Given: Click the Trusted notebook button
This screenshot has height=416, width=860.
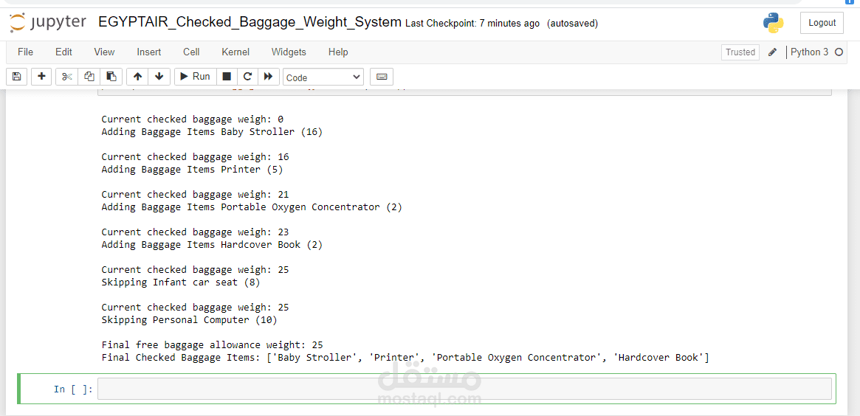Looking at the screenshot, I should click(740, 52).
